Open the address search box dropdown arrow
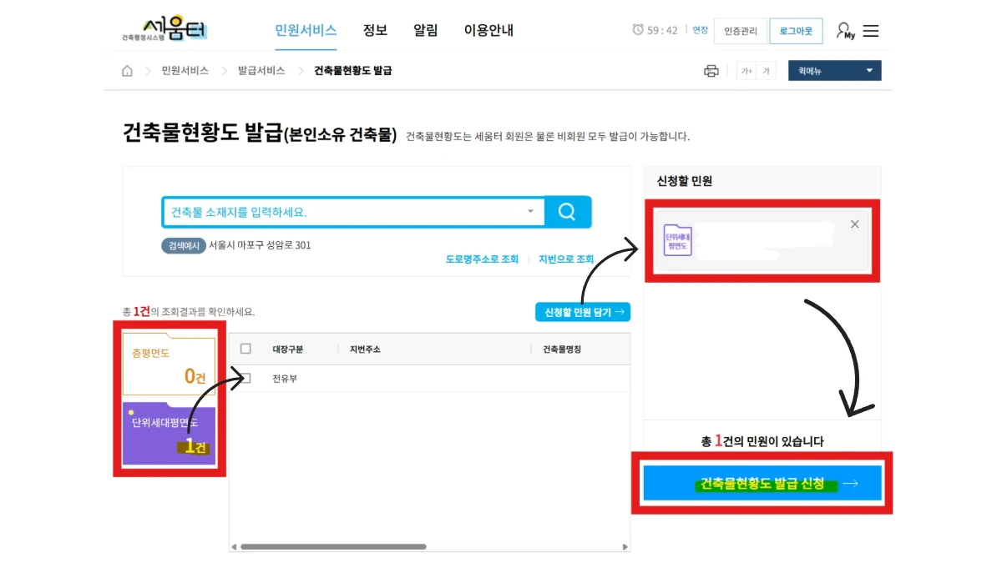This screenshot has width=1002, height=563. [530, 212]
